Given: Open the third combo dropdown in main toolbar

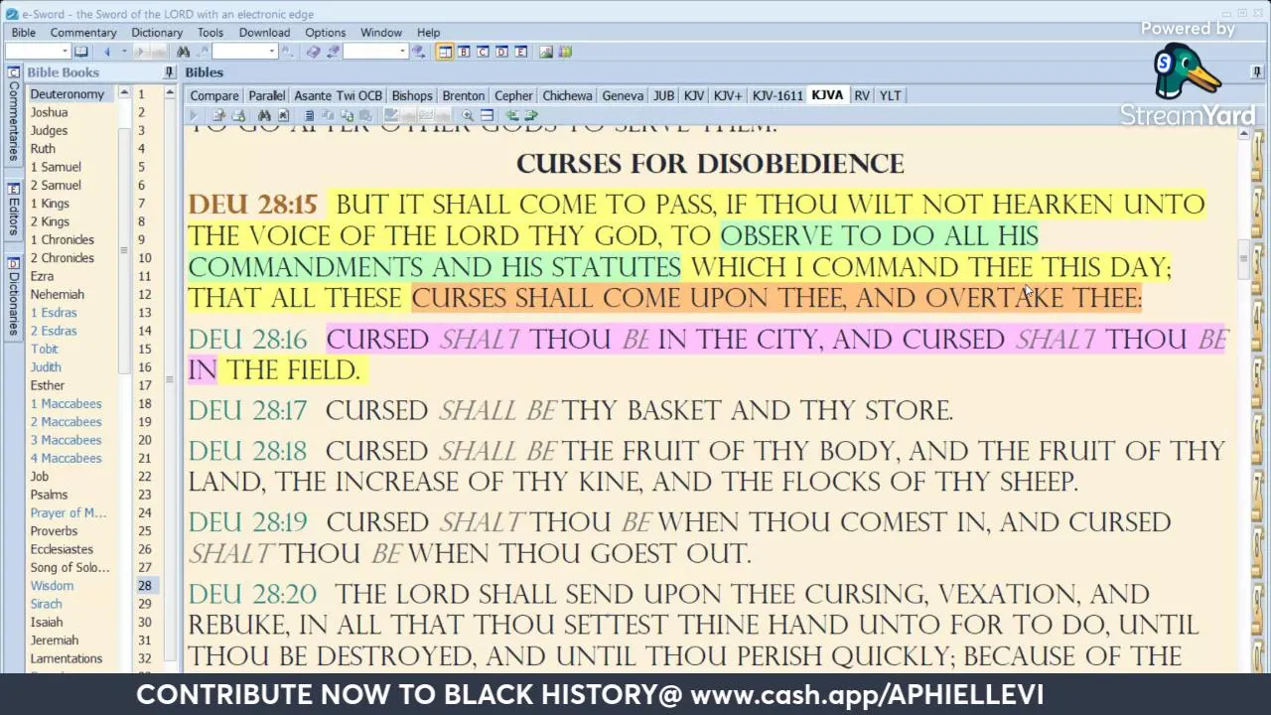Looking at the screenshot, I should click(x=403, y=52).
